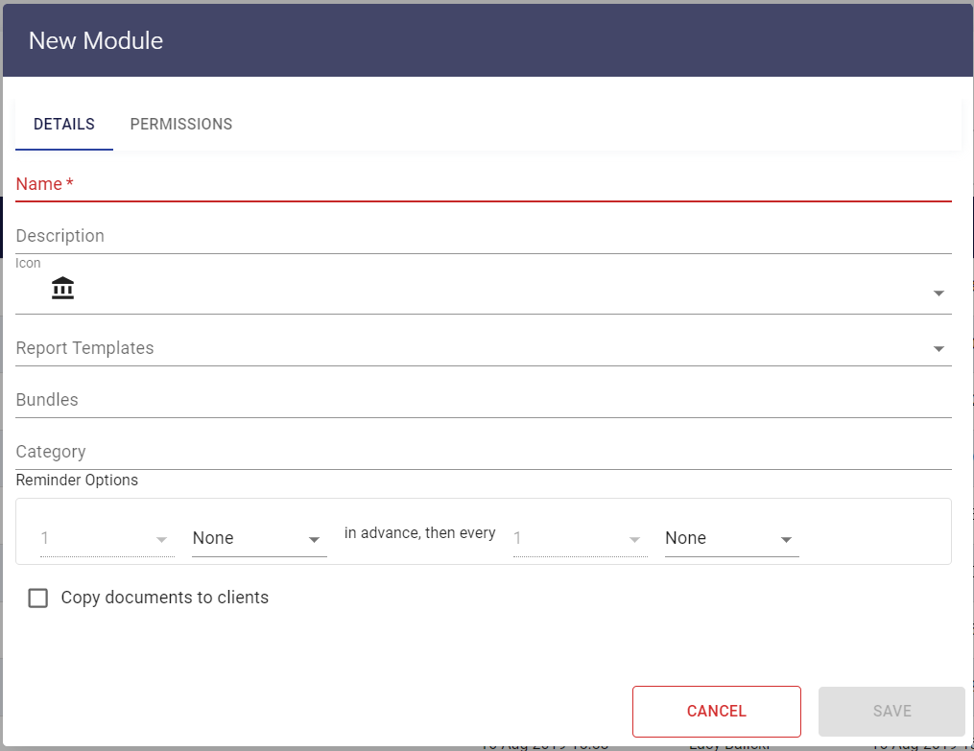Select the Bundles input field

tap(484, 400)
